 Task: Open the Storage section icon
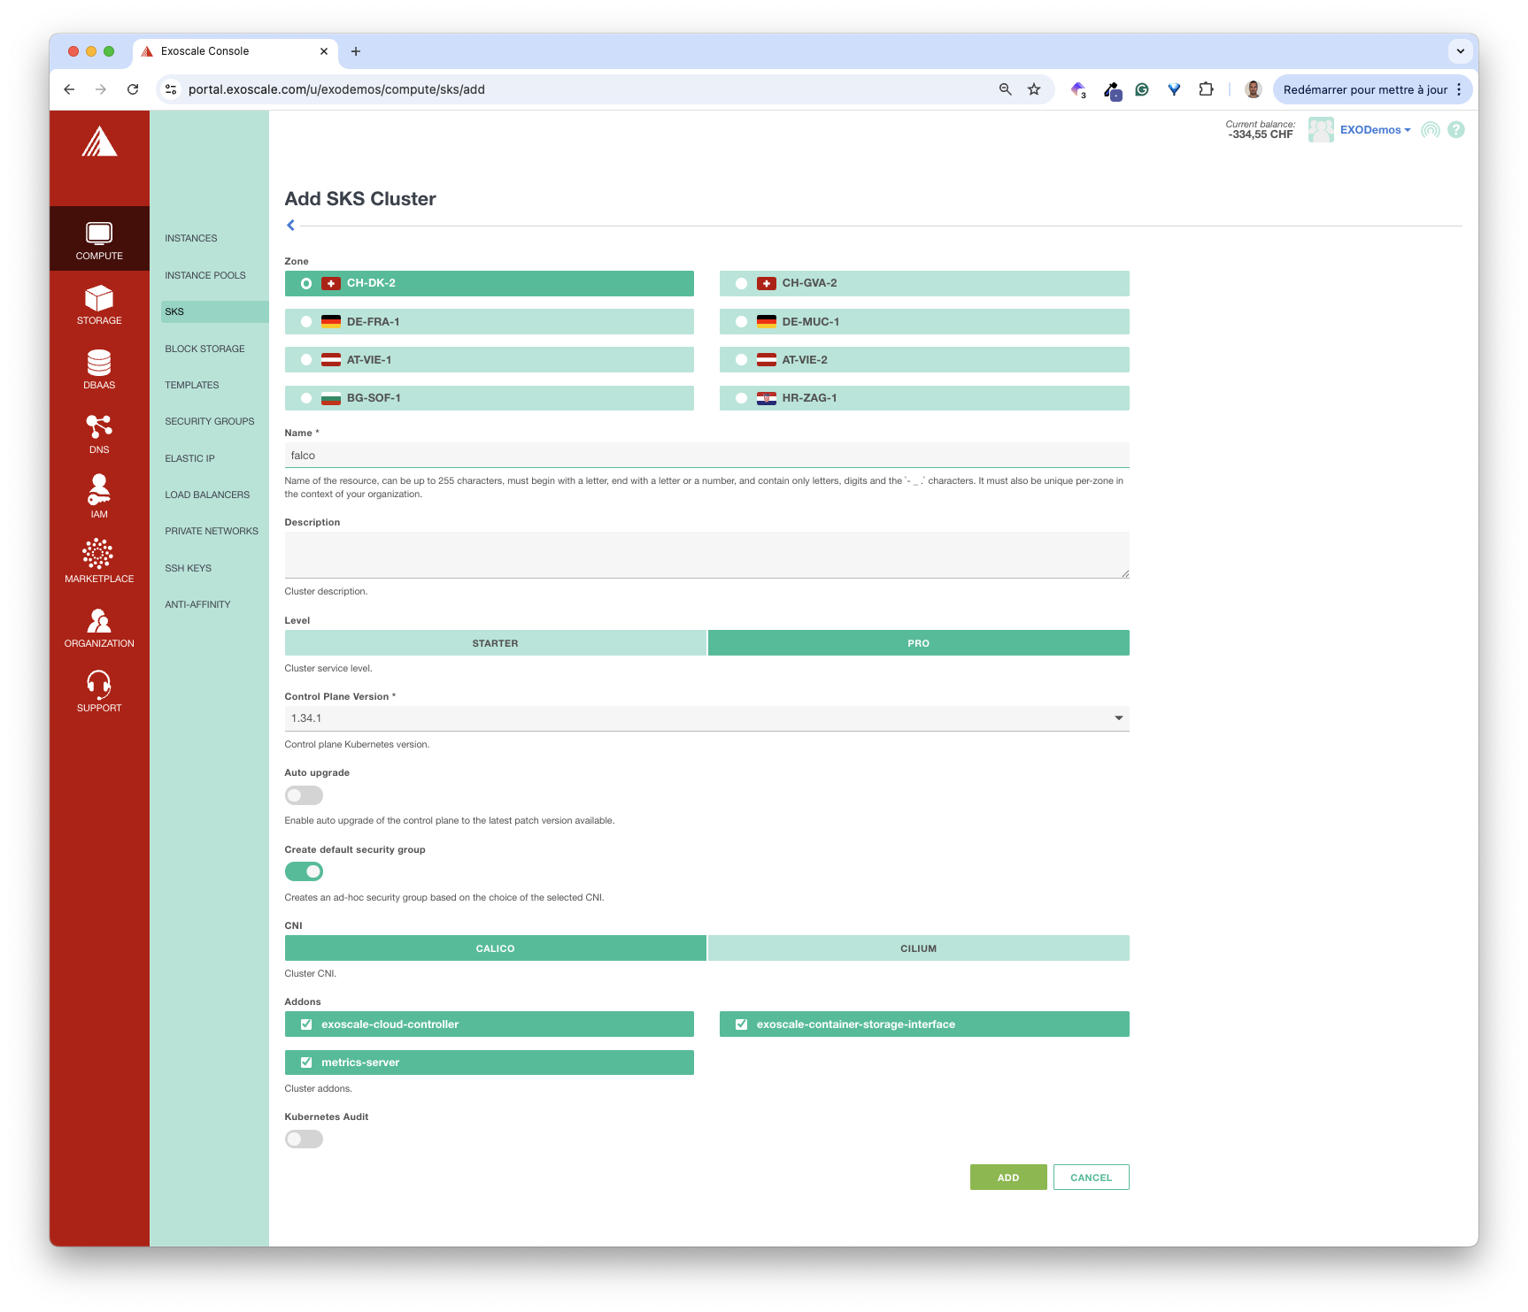coord(99,299)
